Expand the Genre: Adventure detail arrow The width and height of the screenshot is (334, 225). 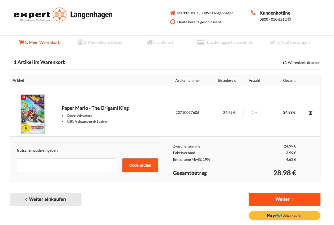click(63, 116)
